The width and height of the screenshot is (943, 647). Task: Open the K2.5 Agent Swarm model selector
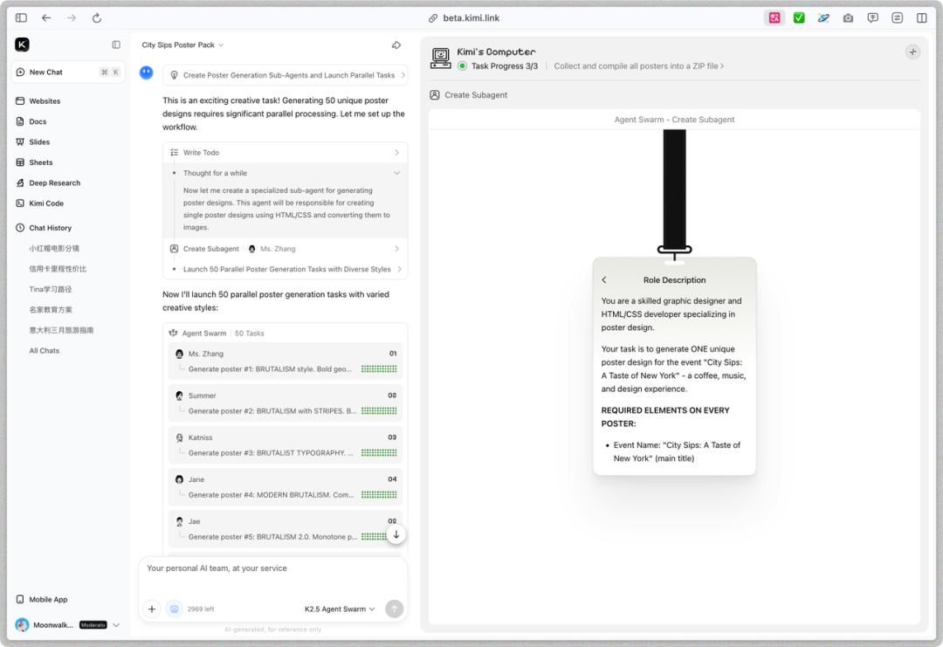click(339, 609)
